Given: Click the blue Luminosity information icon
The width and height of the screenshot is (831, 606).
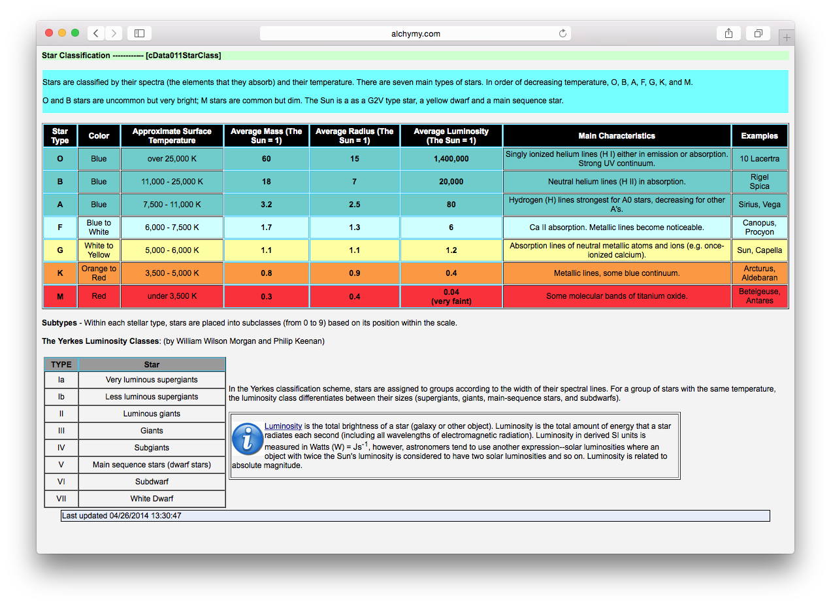Looking at the screenshot, I should click(248, 439).
